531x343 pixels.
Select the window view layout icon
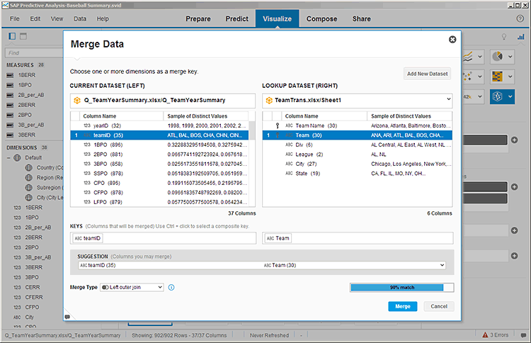pyautogui.click(x=23, y=36)
